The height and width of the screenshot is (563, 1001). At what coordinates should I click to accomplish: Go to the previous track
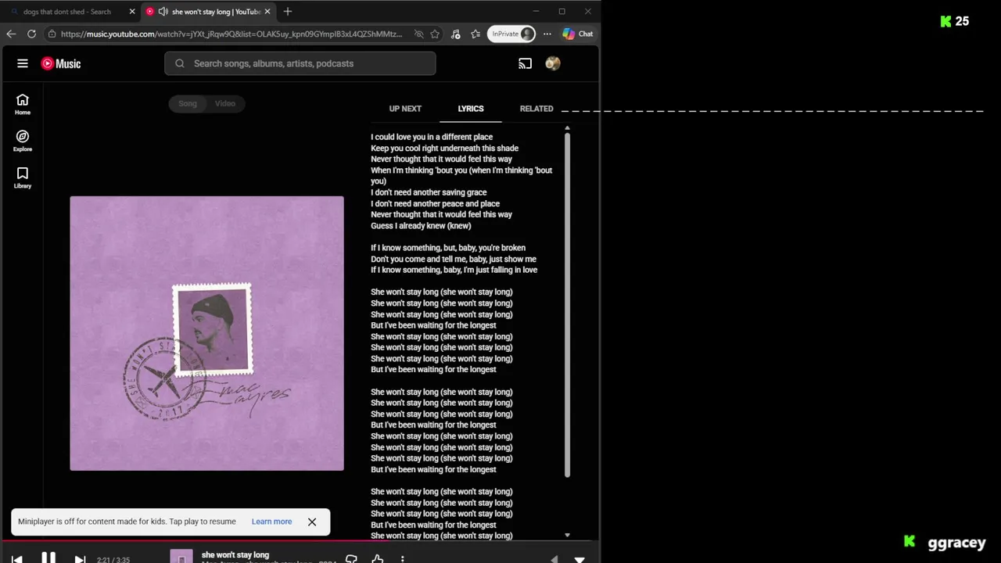point(17,559)
